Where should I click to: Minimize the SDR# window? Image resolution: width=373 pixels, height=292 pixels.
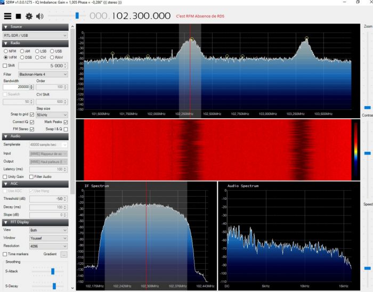(x=344, y=2)
